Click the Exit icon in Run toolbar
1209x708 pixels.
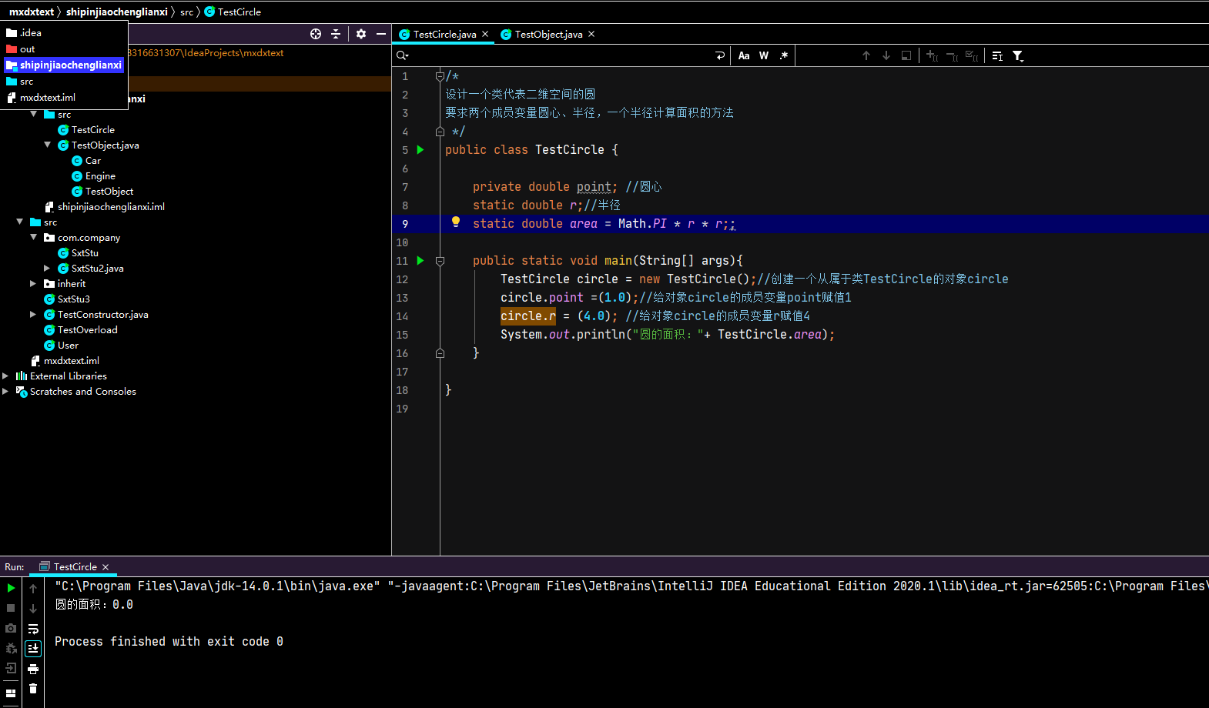point(11,668)
